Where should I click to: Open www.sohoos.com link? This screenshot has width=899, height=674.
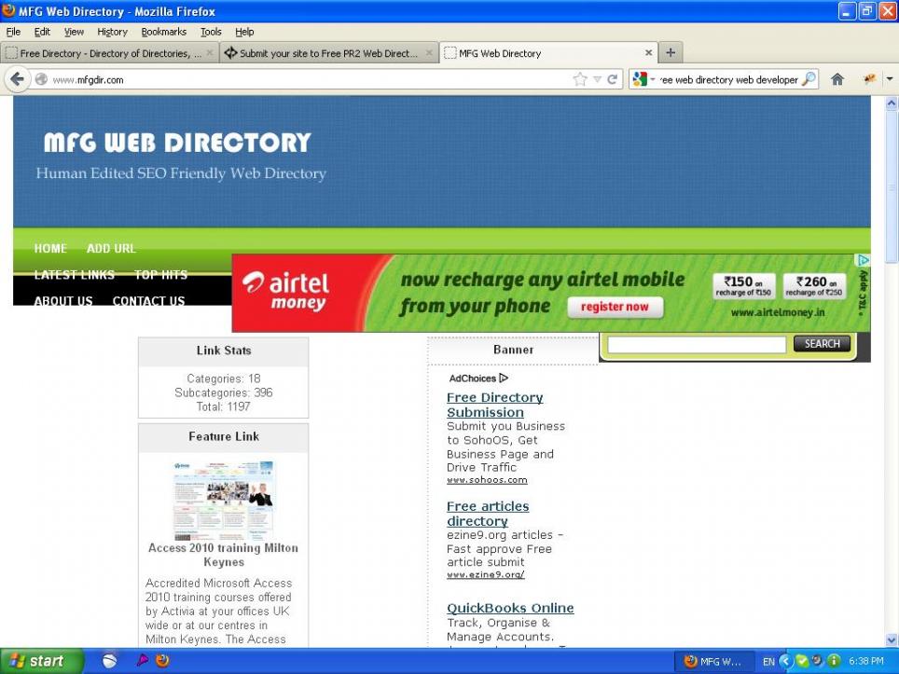(x=487, y=480)
